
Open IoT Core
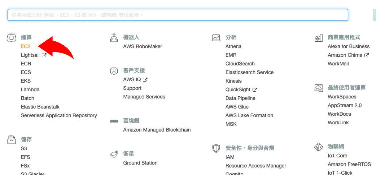(x=337, y=156)
